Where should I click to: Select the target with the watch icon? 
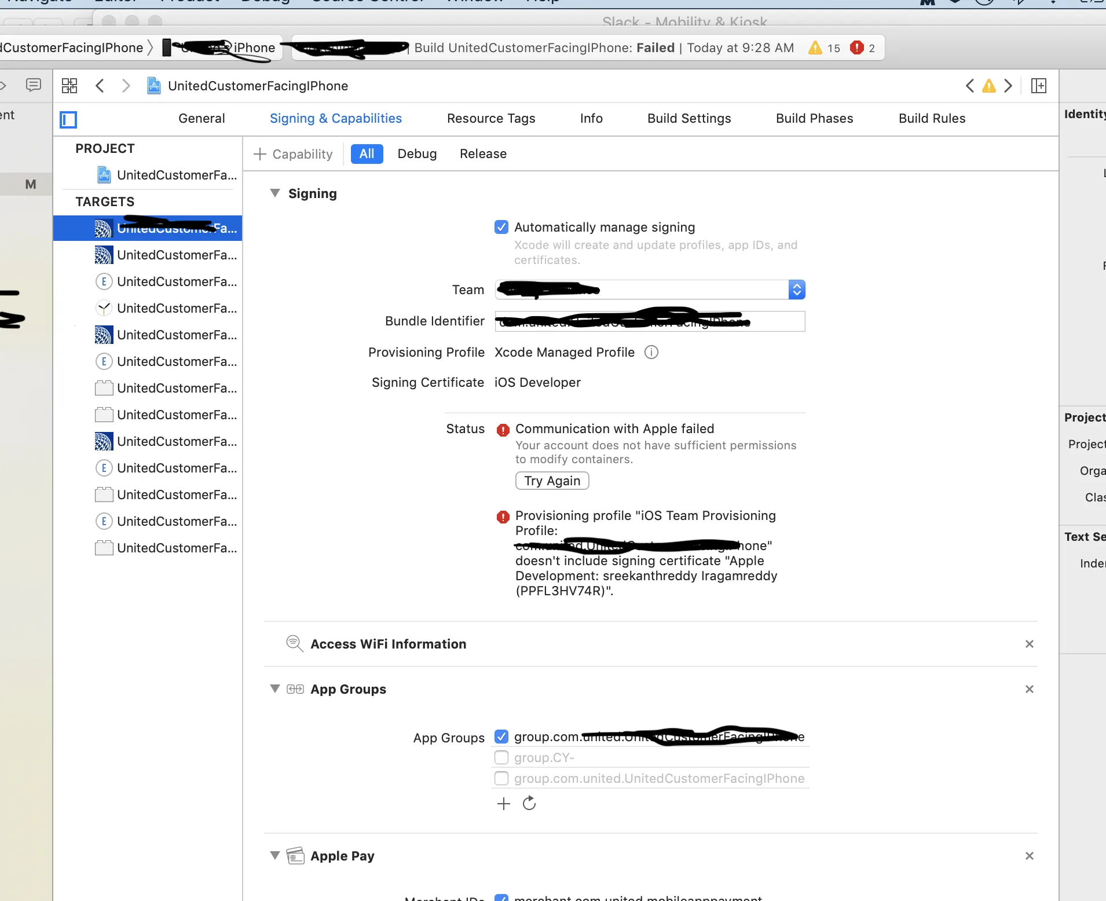pos(148,308)
